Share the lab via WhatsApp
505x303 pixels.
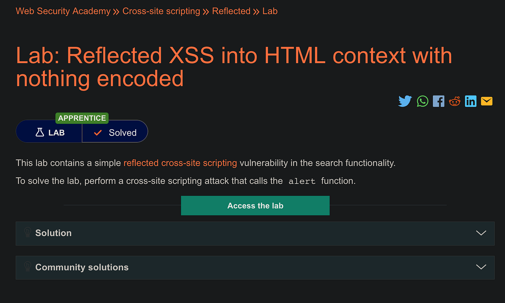pyautogui.click(x=422, y=101)
